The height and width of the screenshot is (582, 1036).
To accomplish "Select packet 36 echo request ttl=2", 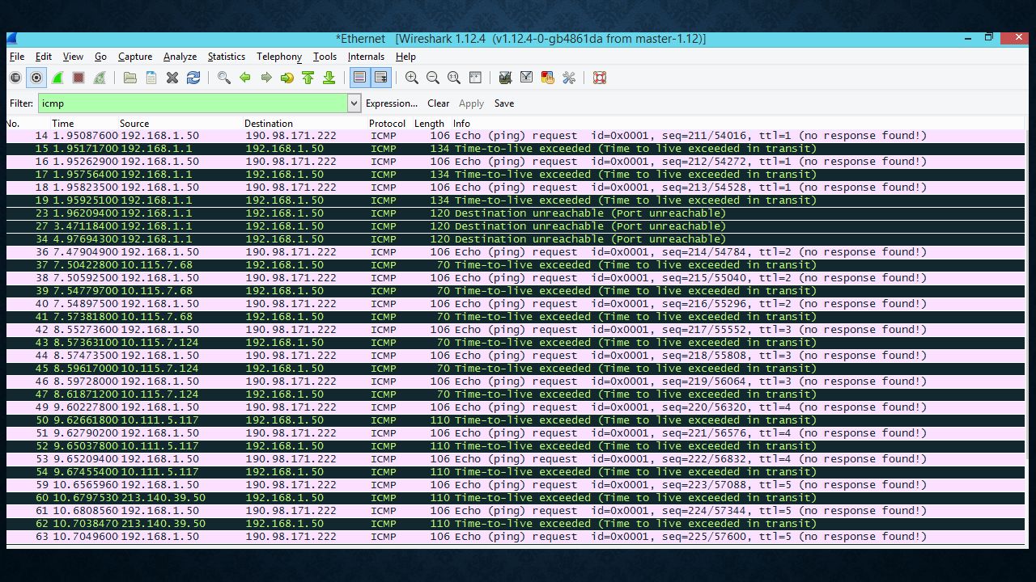I will pos(516,252).
